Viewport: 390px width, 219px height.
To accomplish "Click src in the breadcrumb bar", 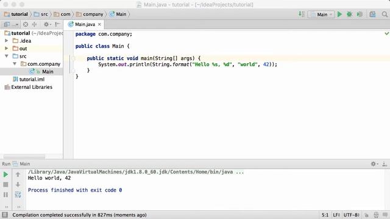I will click(x=41, y=14).
